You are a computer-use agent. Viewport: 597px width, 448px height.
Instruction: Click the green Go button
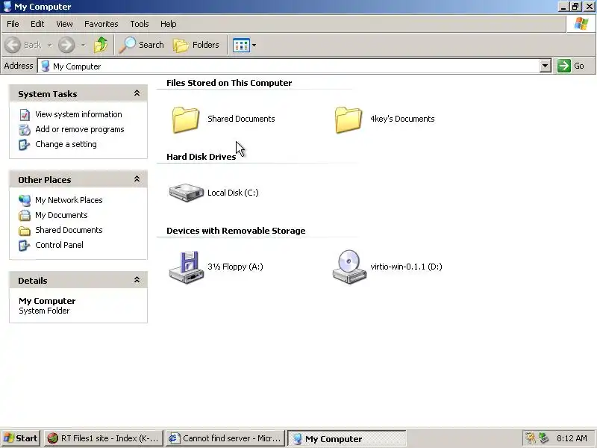pyautogui.click(x=571, y=66)
